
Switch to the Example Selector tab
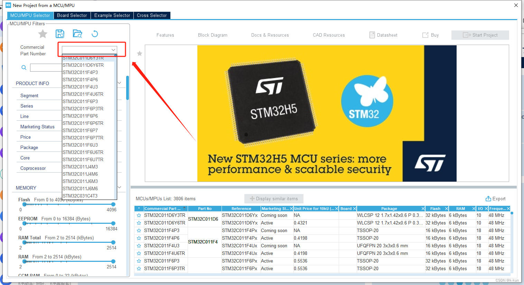pos(112,15)
